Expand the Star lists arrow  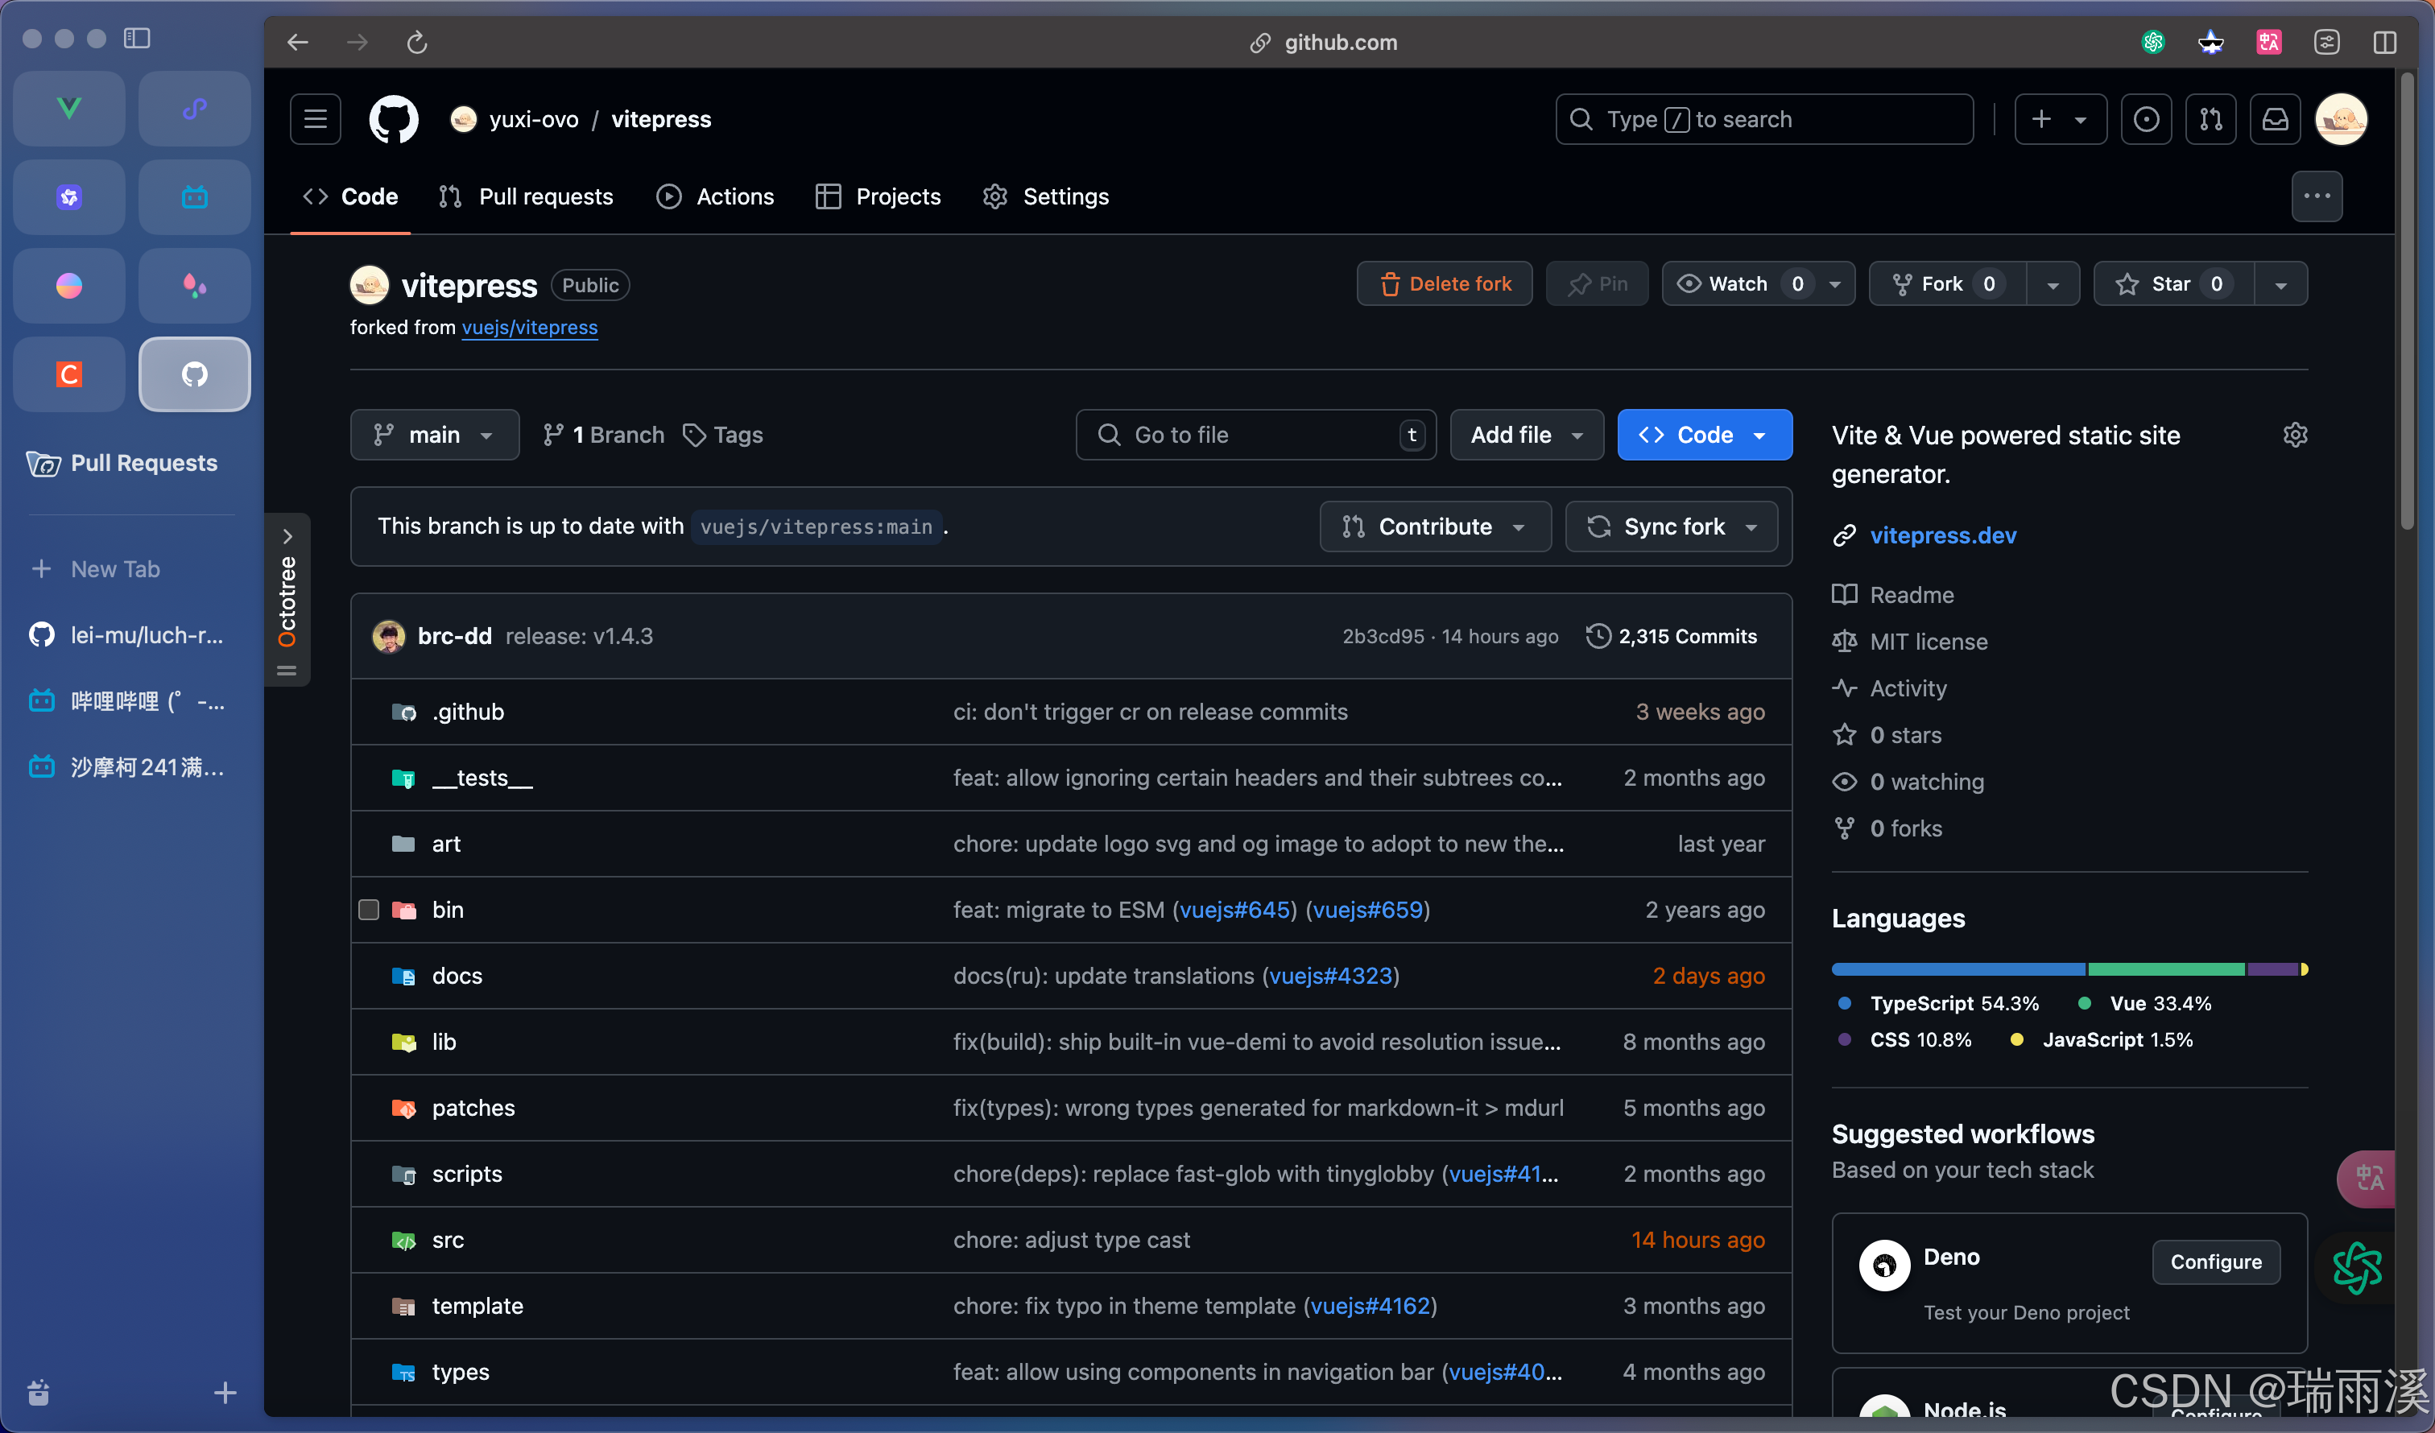2280,284
